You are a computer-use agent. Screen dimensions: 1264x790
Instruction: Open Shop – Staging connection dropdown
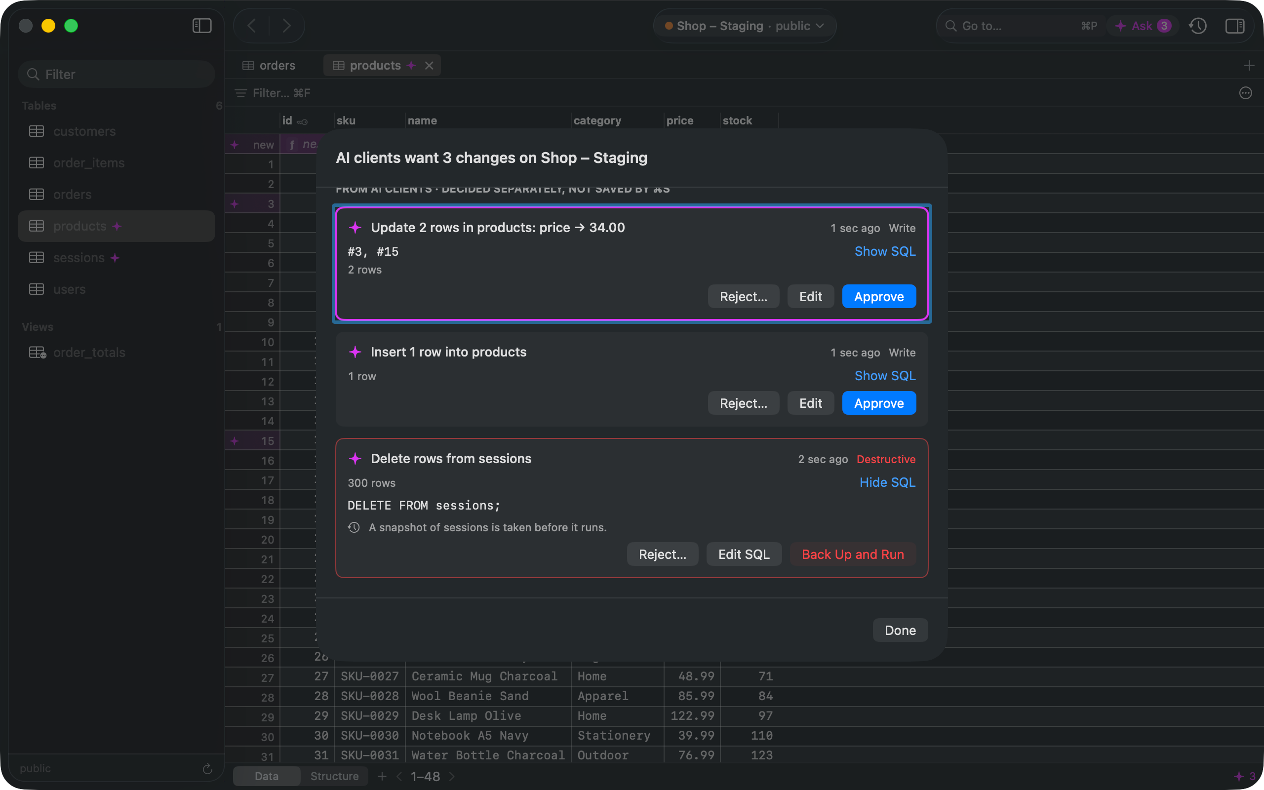tap(744, 26)
